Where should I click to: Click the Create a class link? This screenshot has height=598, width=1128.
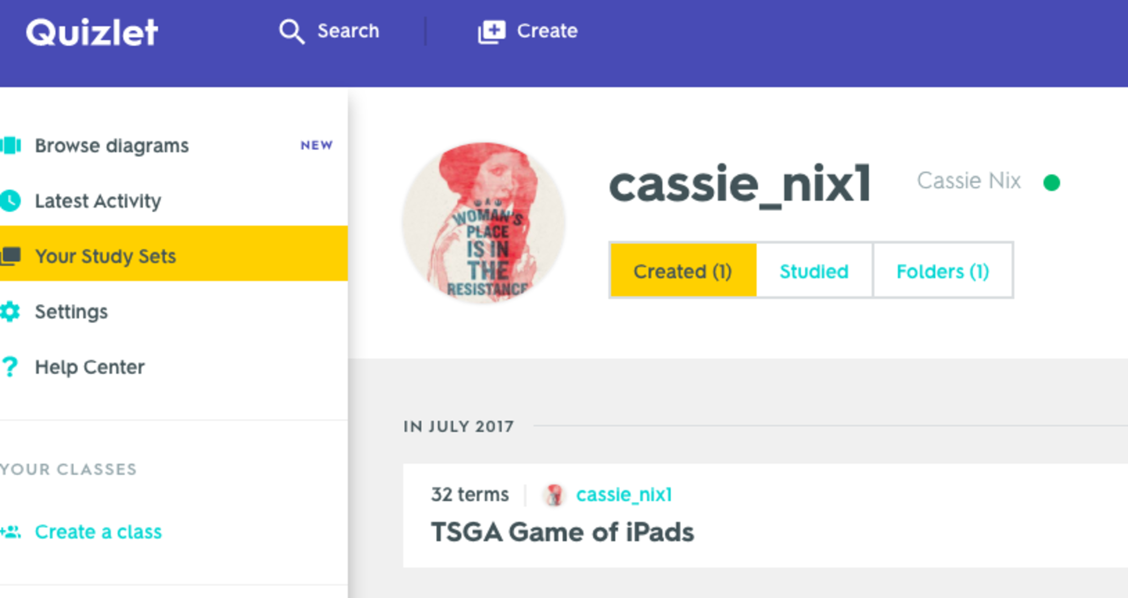coord(98,532)
